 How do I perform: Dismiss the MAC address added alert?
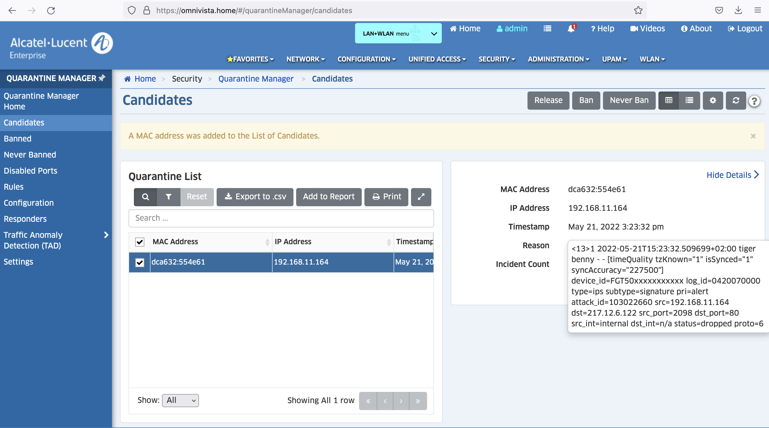(x=753, y=136)
